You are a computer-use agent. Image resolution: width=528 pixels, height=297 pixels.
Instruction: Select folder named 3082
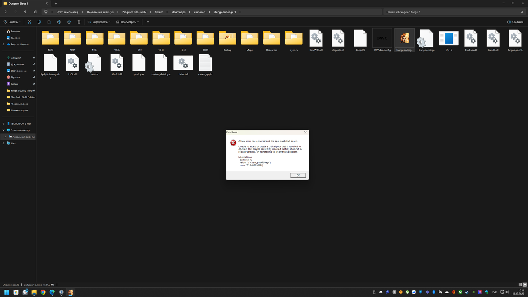[205, 40]
